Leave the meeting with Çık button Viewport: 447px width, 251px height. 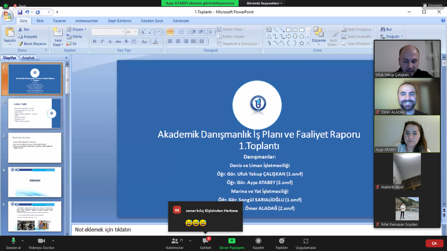coord(434,243)
